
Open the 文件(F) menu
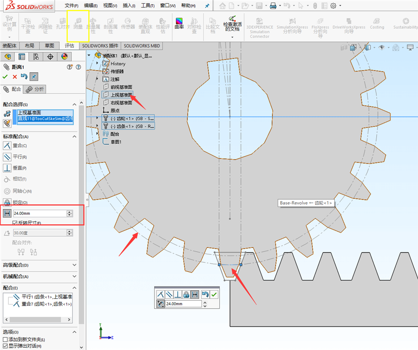click(72, 6)
